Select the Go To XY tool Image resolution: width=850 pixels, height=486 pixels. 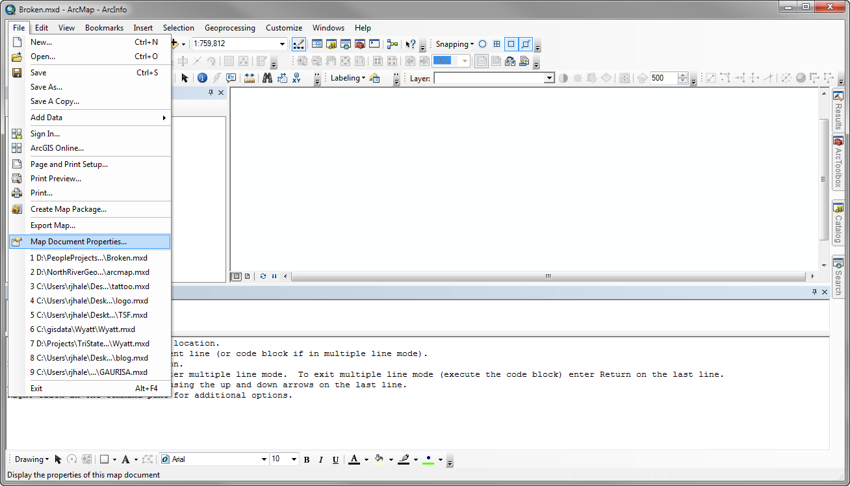pos(297,78)
